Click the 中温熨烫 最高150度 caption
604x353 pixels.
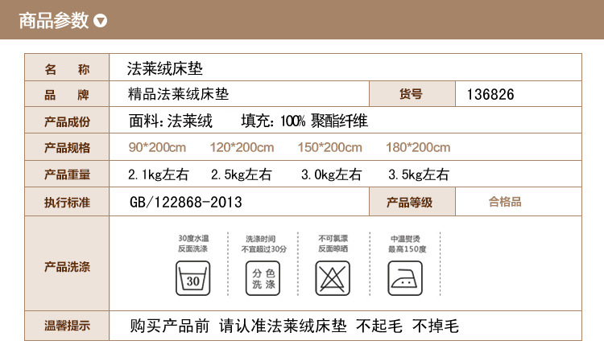(407, 244)
